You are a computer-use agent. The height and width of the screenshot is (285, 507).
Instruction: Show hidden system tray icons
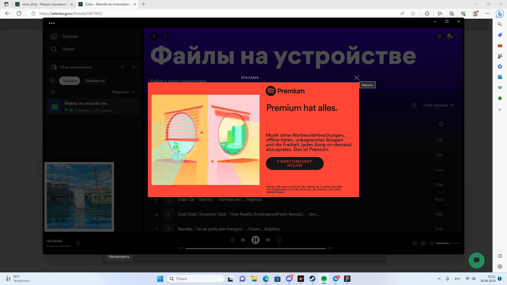439,279
